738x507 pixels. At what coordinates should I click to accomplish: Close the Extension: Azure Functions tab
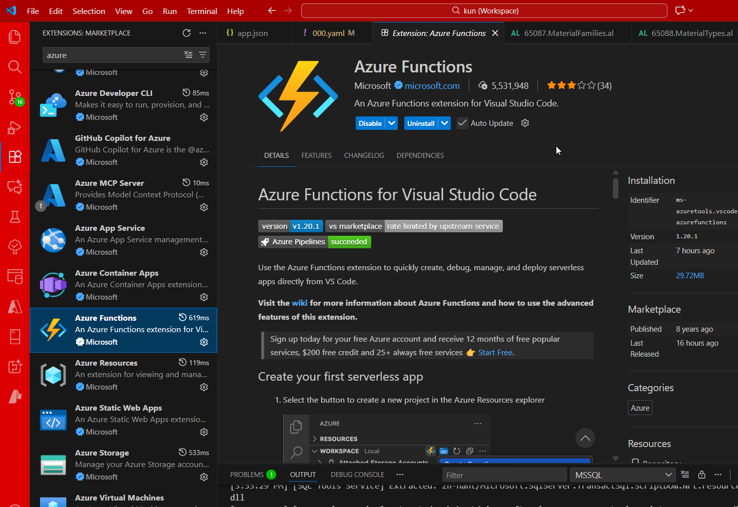[x=495, y=33]
